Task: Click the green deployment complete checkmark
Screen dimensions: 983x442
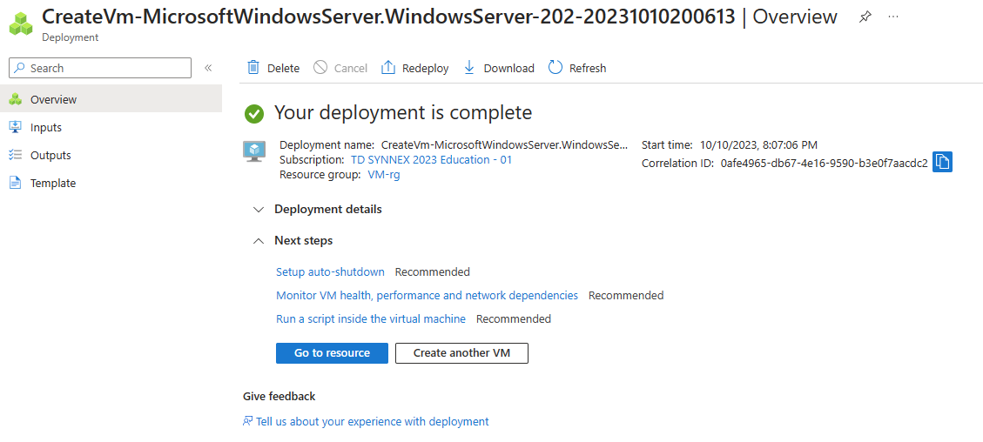Action: tap(254, 113)
